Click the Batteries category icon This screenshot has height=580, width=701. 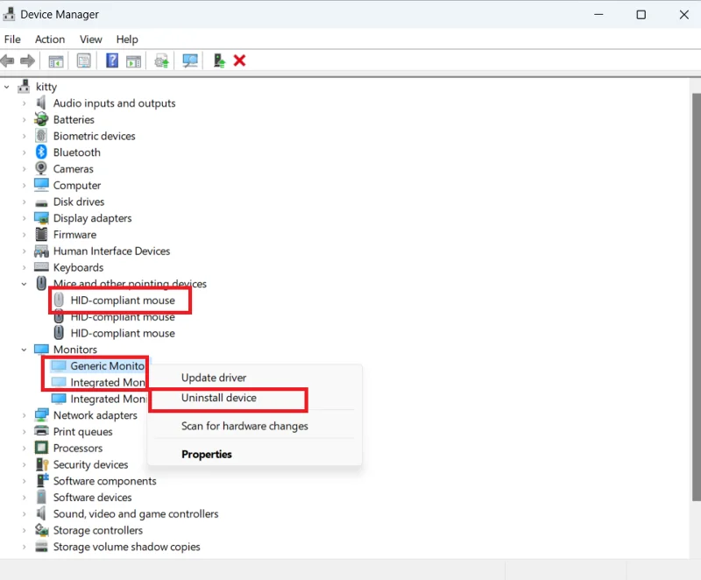[x=41, y=119]
